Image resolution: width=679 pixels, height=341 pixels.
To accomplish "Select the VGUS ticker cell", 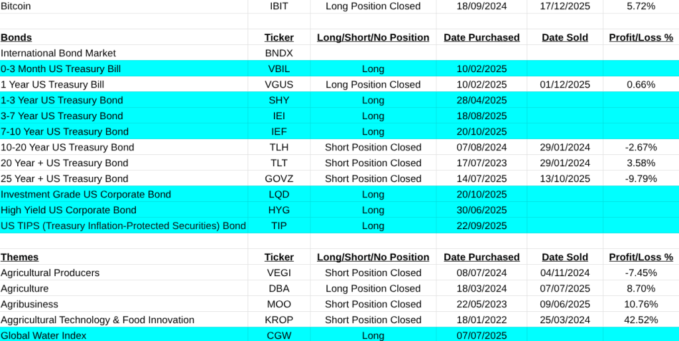I will (x=278, y=85).
